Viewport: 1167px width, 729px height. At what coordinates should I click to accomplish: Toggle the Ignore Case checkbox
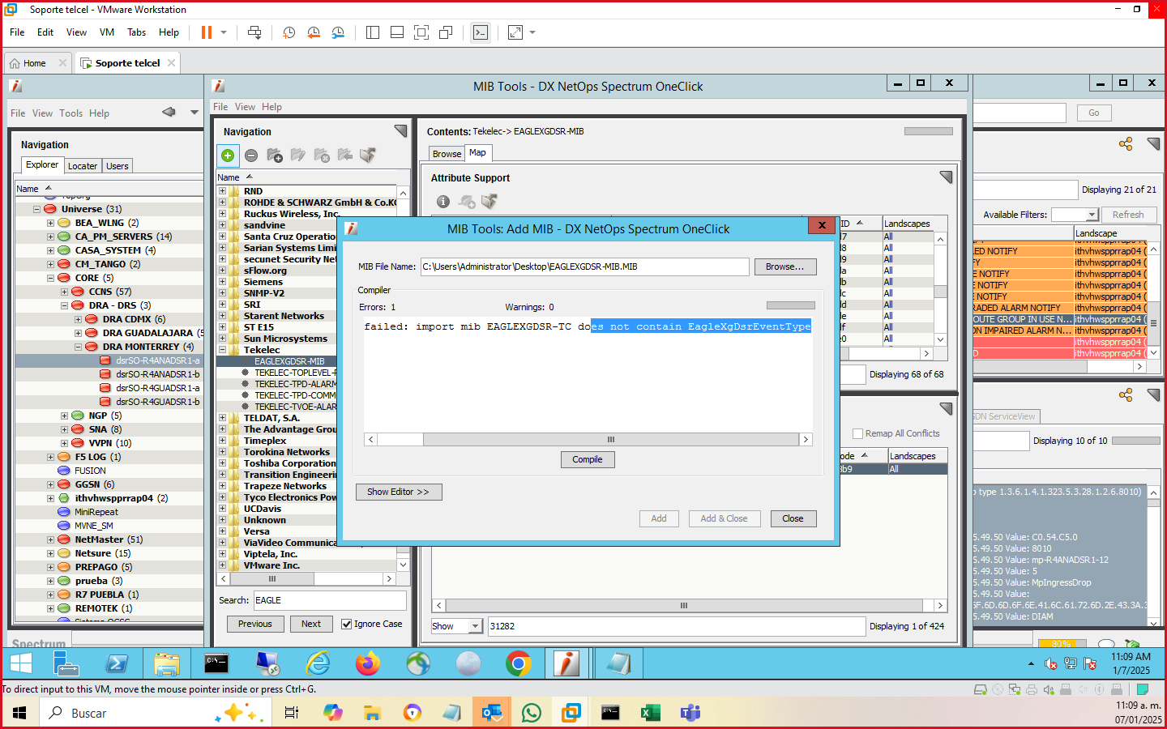347,624
